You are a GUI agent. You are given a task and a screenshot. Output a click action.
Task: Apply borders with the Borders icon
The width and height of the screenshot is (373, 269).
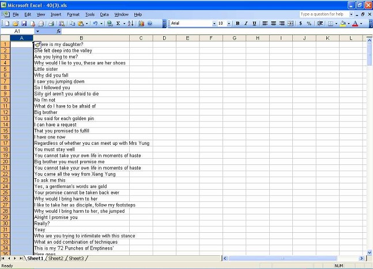click(x=330, y=23)
